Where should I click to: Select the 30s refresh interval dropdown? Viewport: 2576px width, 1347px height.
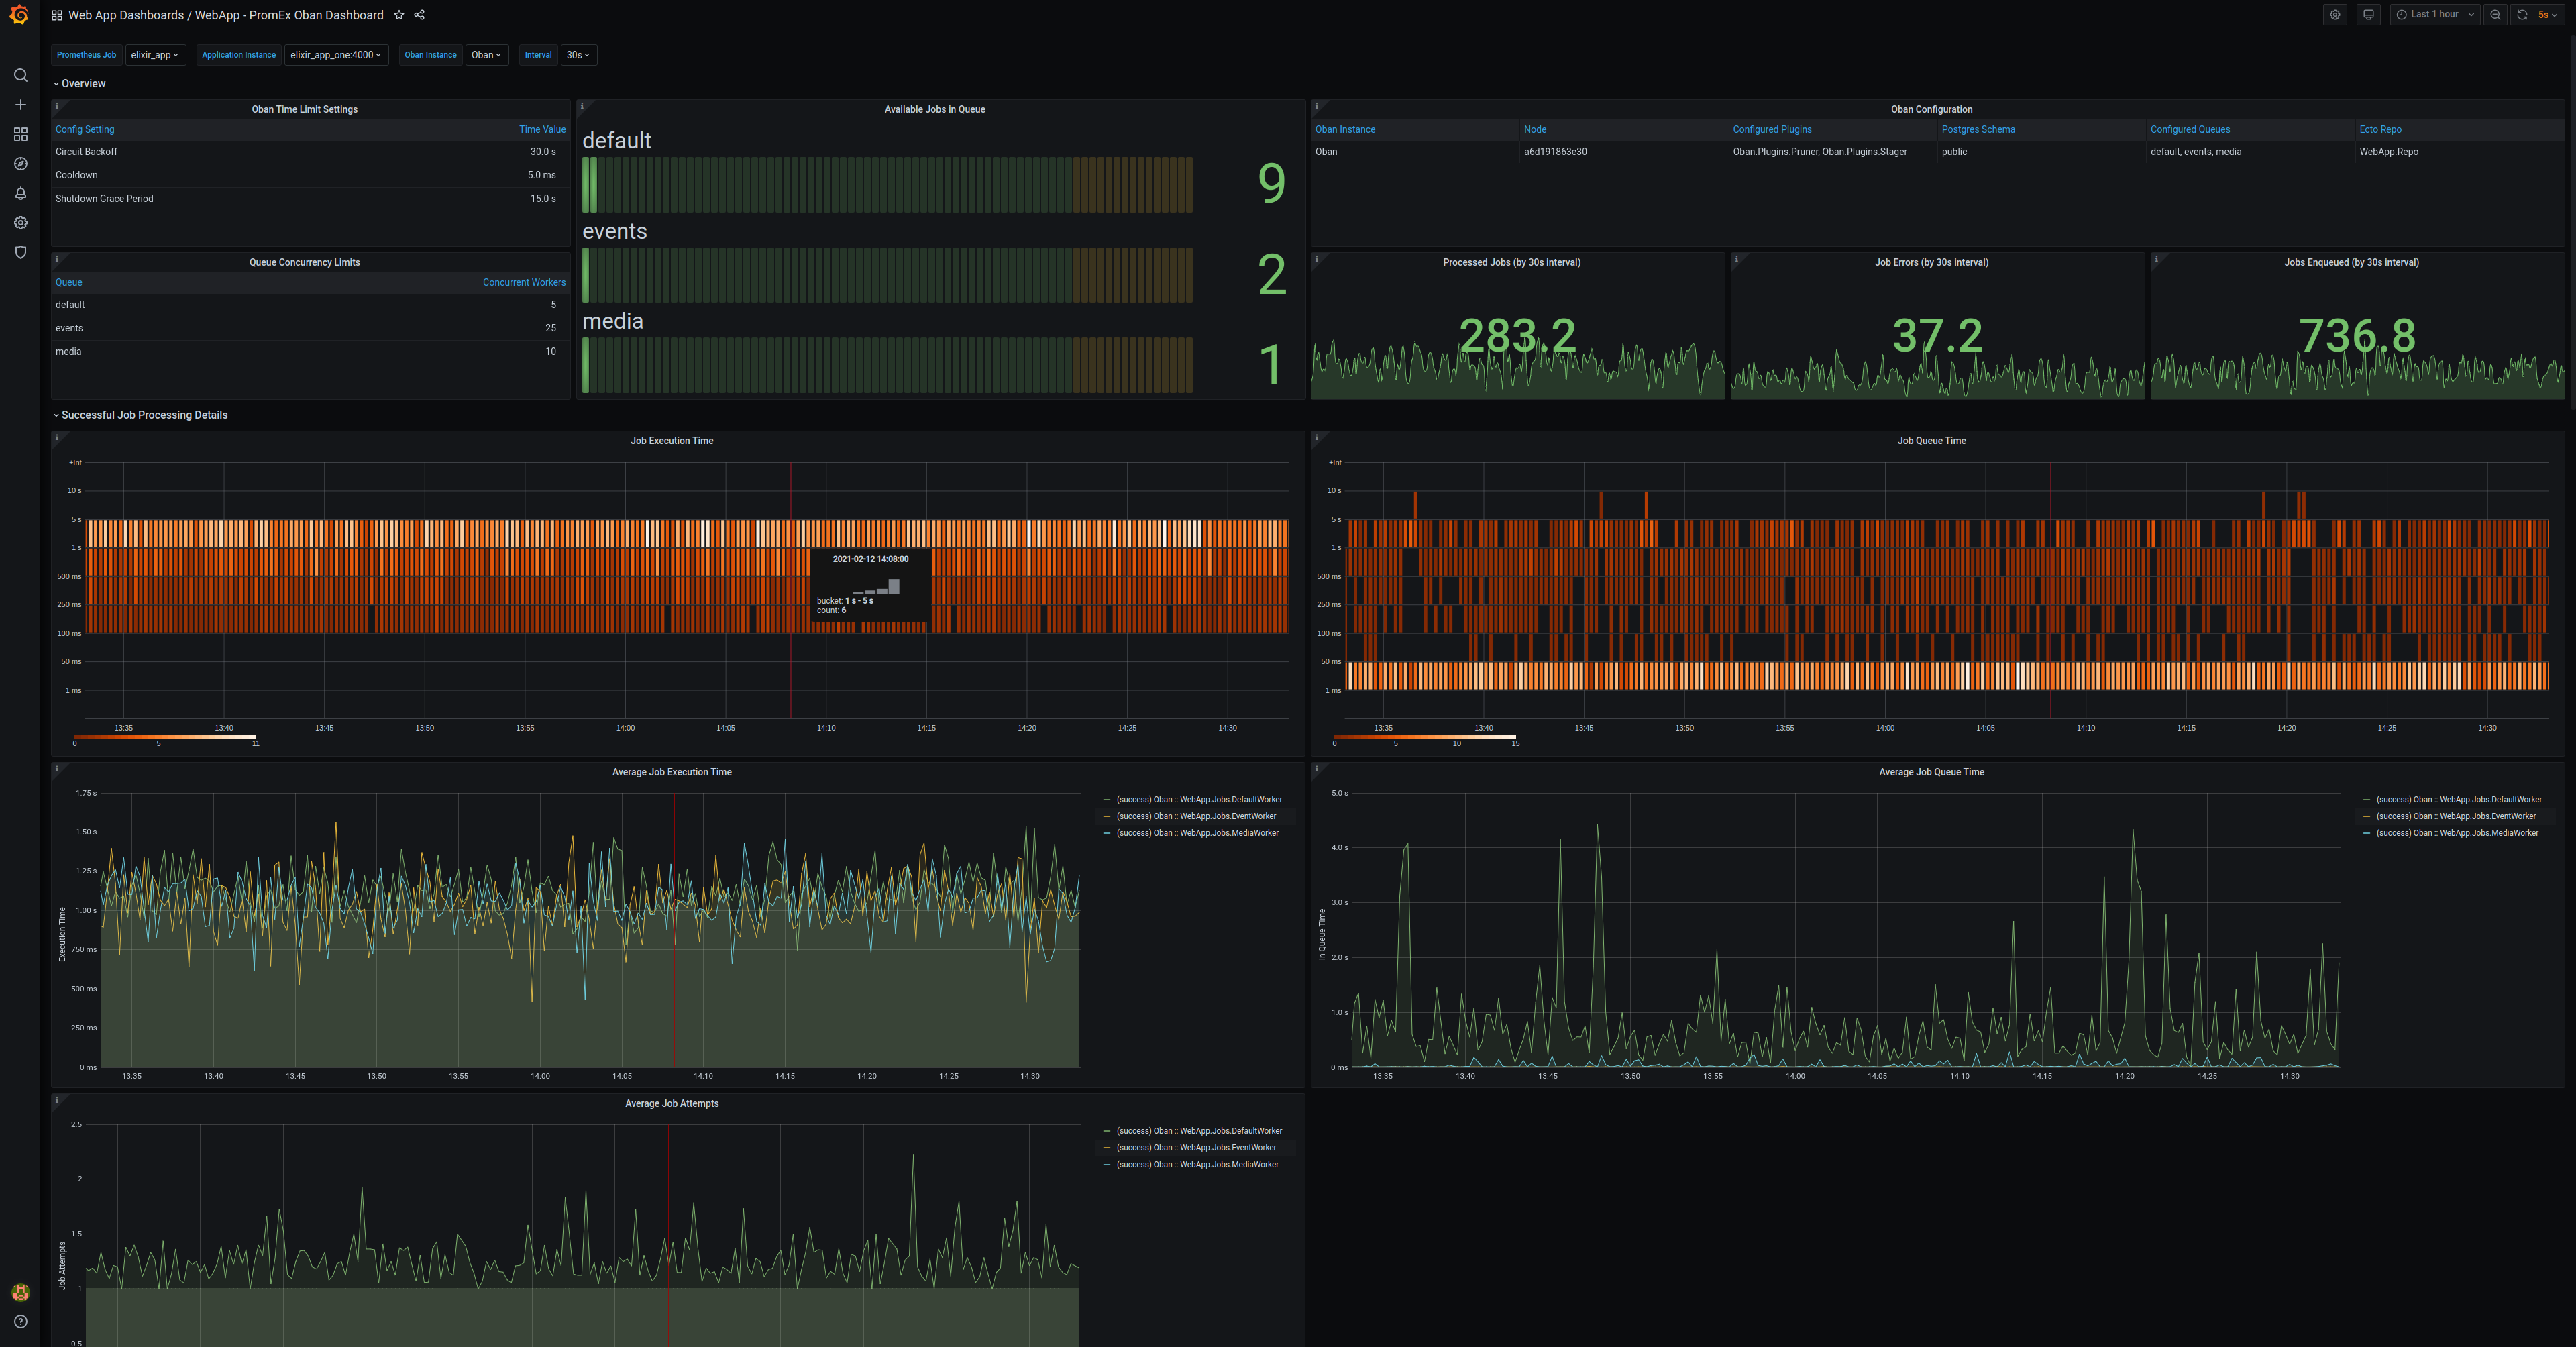coord(579,54)
